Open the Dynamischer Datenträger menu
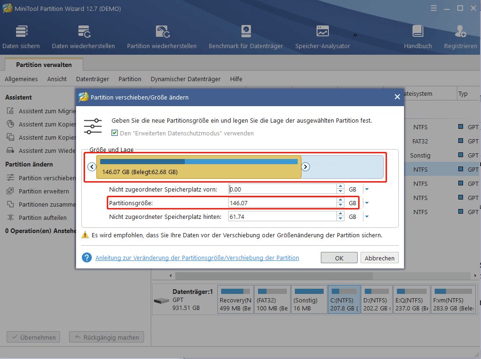This screenshot has height=359, width=481. pos(185,79)
